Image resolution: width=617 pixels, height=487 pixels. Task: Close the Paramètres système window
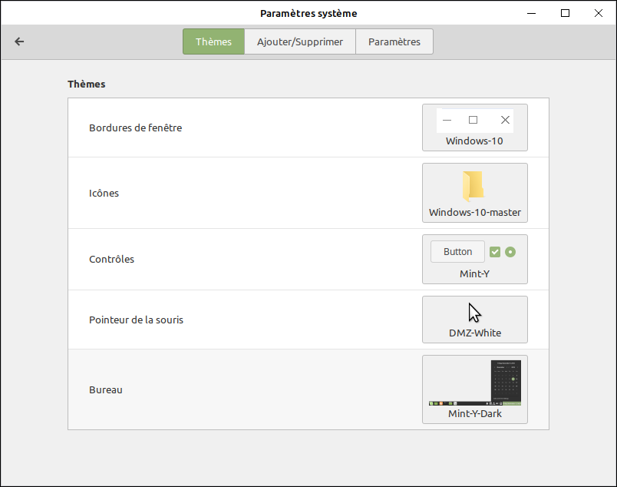click(599, 13)
